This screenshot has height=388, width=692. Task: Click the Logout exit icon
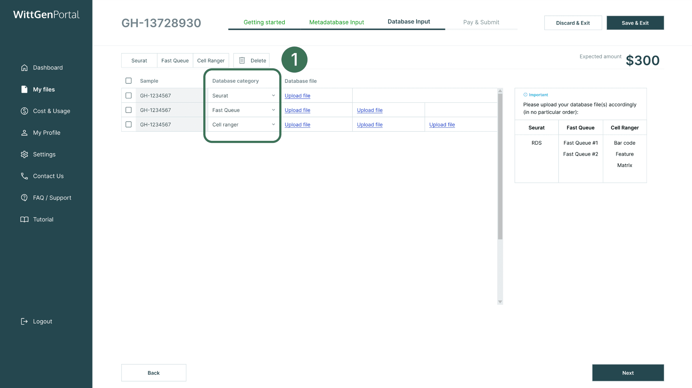[x=24, y=321]
